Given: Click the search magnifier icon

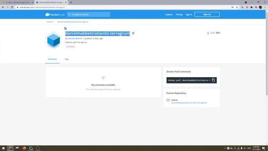Looking at the screenshot, I should pyautogui.click(x=70, y=15).
